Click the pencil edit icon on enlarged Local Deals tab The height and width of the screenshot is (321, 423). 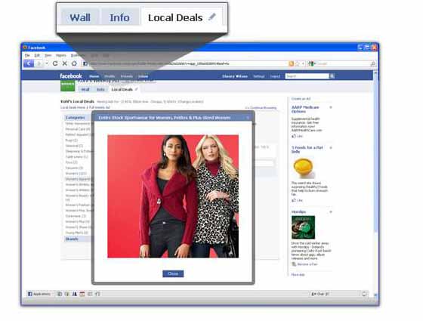tap(212, 17)
